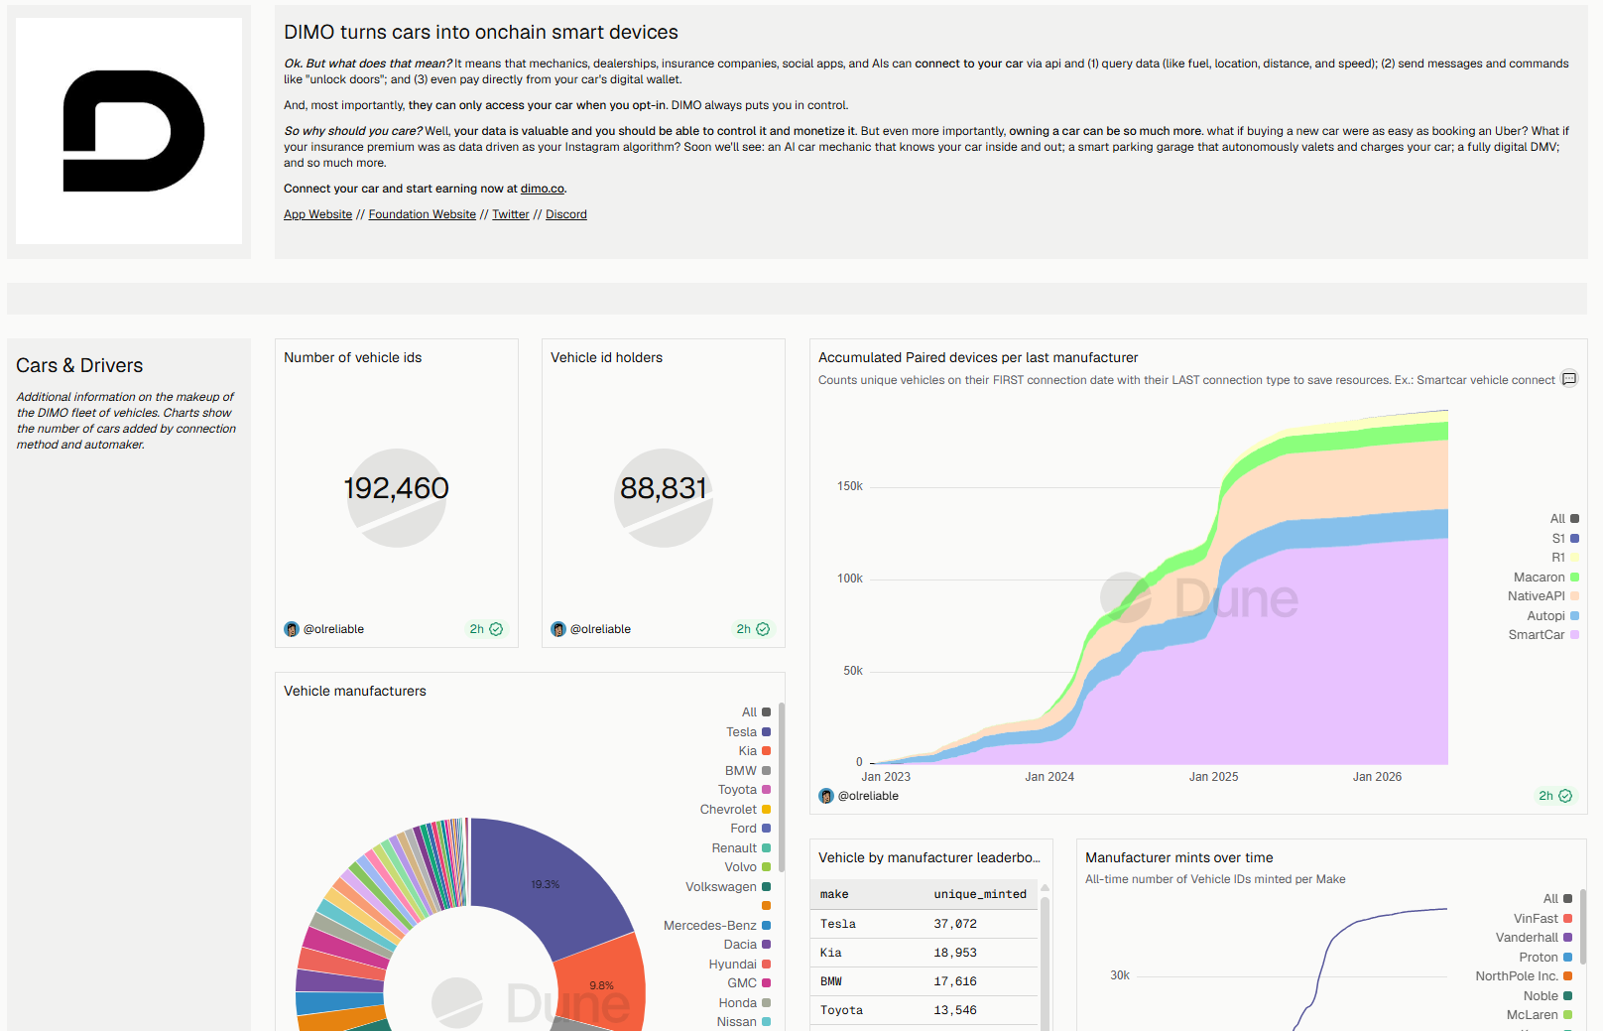
Task: Toggle Noble in Manufacturer mints legend
Action: click(x=1547, y=996)
